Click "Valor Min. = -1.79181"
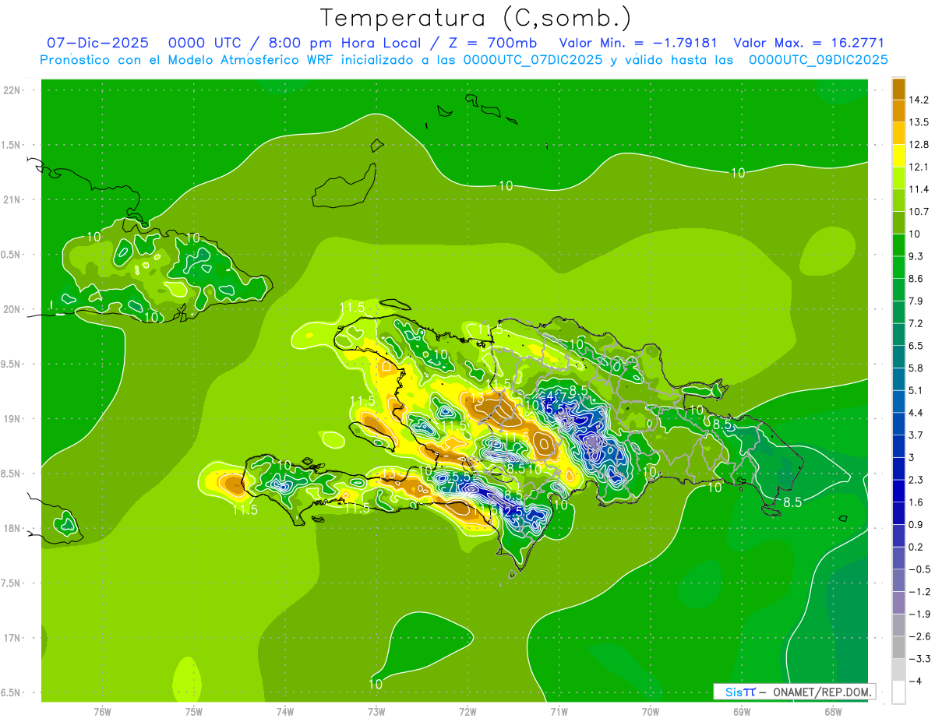 click(x=638, y=43)
